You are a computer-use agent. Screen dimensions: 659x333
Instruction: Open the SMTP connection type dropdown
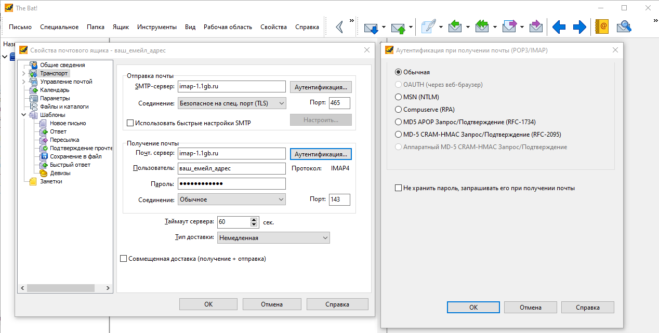click(232, 103)
